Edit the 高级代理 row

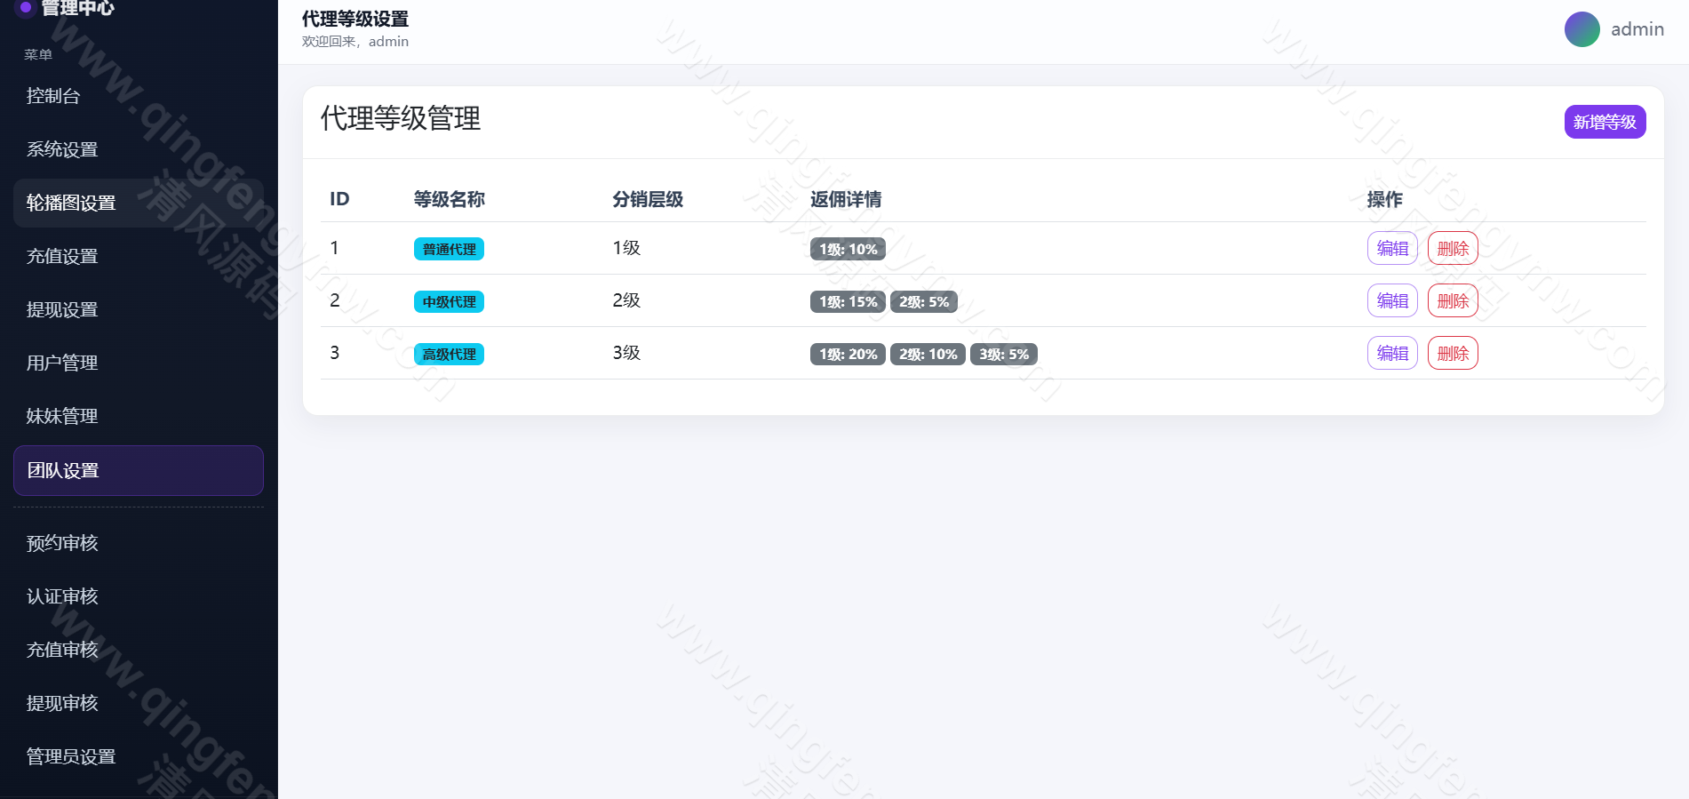tap(1392, 353)
